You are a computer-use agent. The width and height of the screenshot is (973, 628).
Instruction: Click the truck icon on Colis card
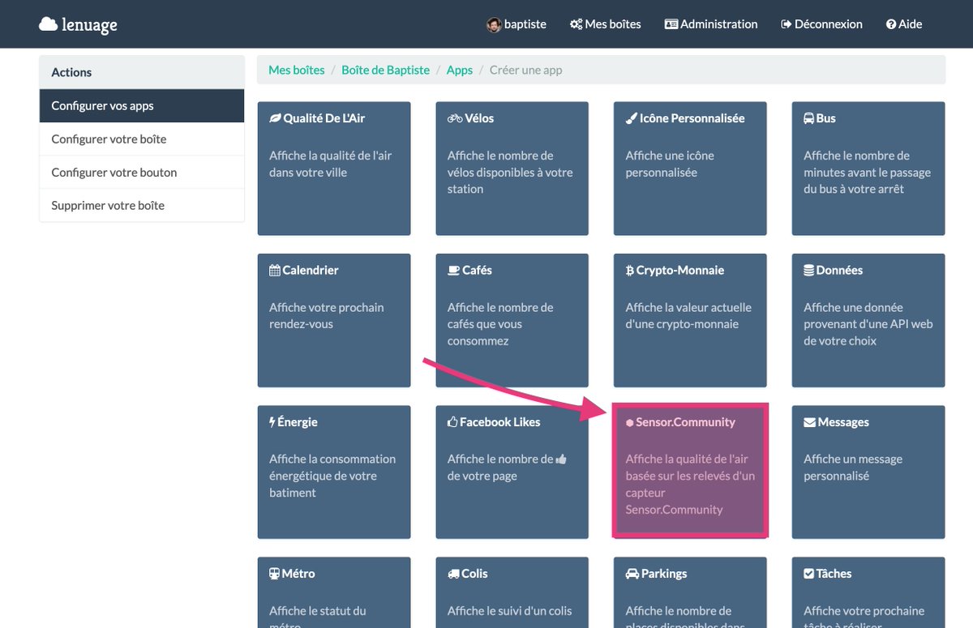(454, 574)
